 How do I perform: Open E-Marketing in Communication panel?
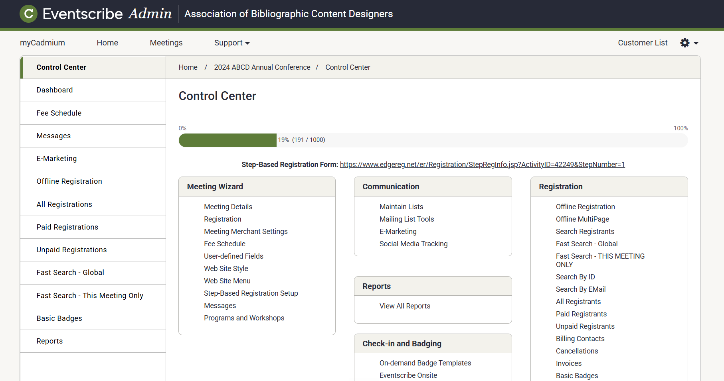[x=398, y=232]
